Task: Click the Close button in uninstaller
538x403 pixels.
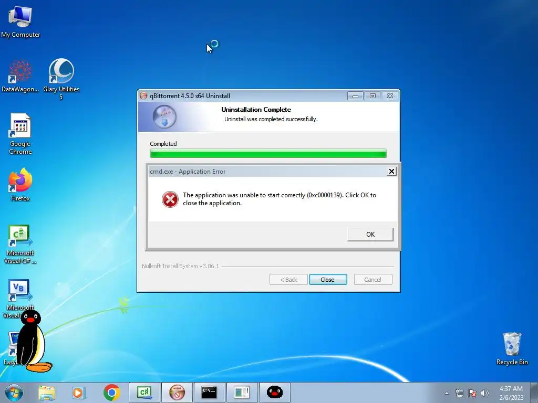Action: (x=328, y=280)
